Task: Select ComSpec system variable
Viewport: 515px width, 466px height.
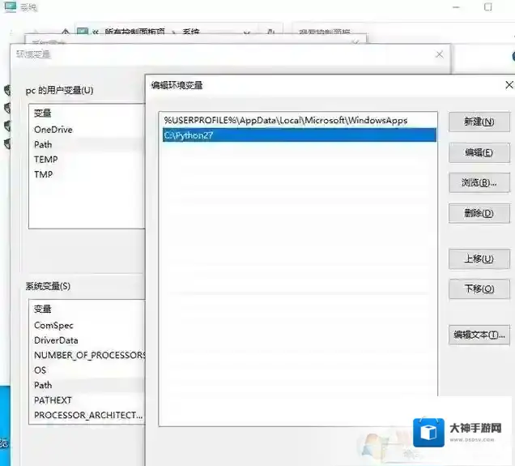Action: [53, 325]
